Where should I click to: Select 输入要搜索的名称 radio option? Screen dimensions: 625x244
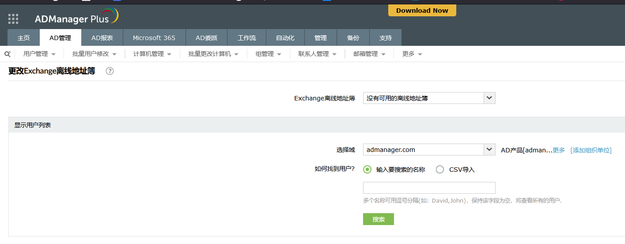tap(367, 169)
